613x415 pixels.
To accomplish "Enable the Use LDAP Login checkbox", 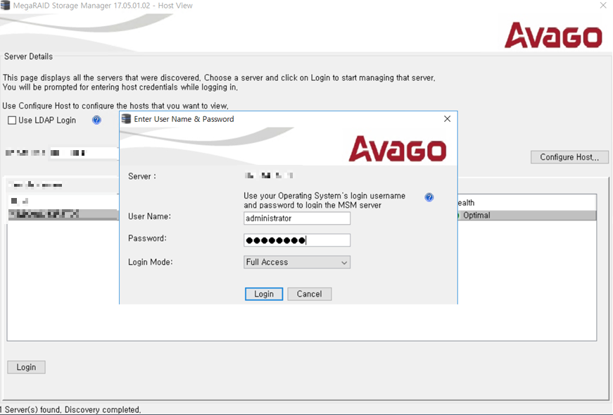I will (x=12, y=120).
